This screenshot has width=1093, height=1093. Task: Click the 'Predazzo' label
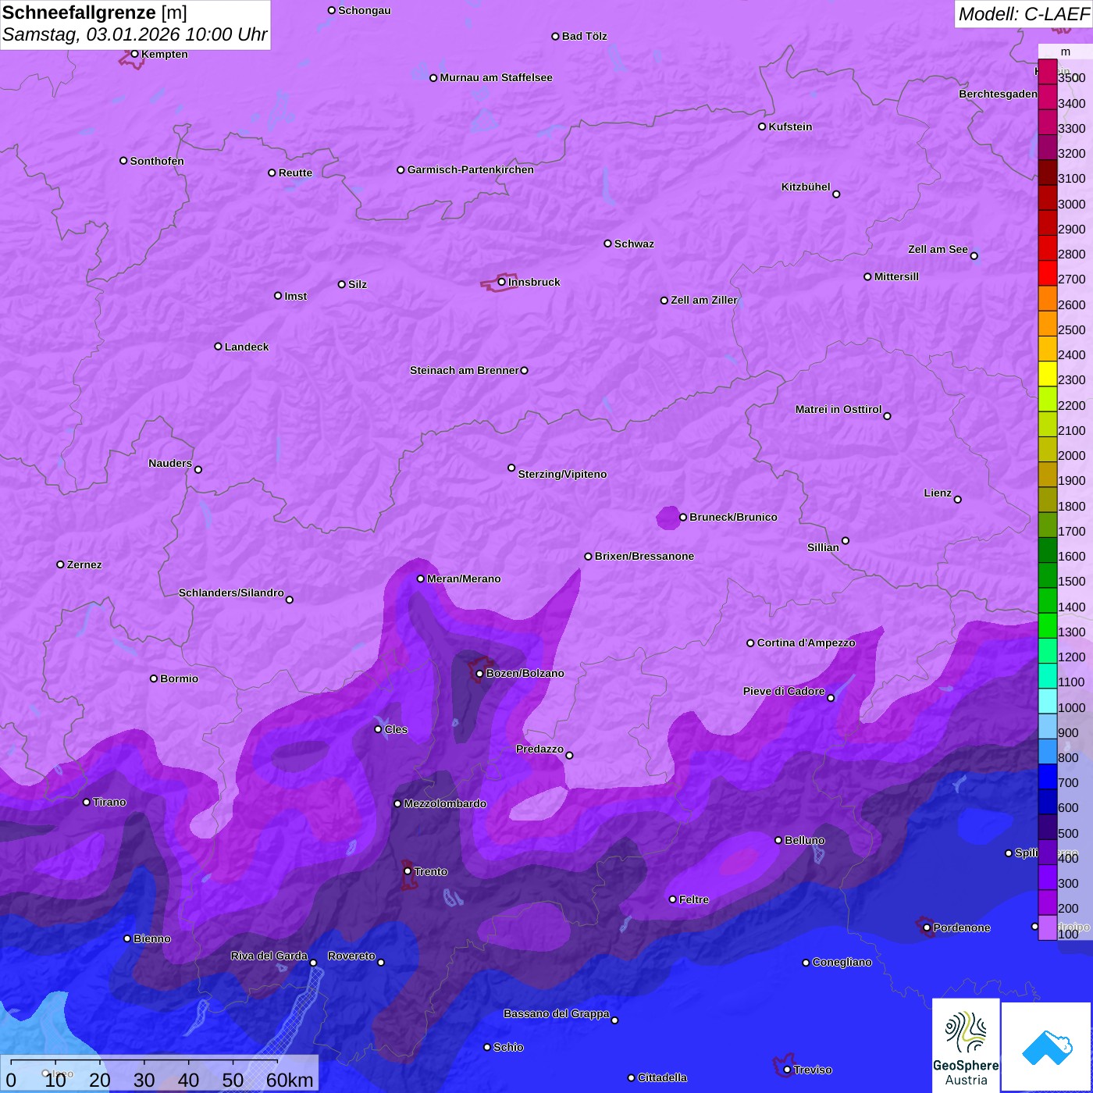[539, 749]
